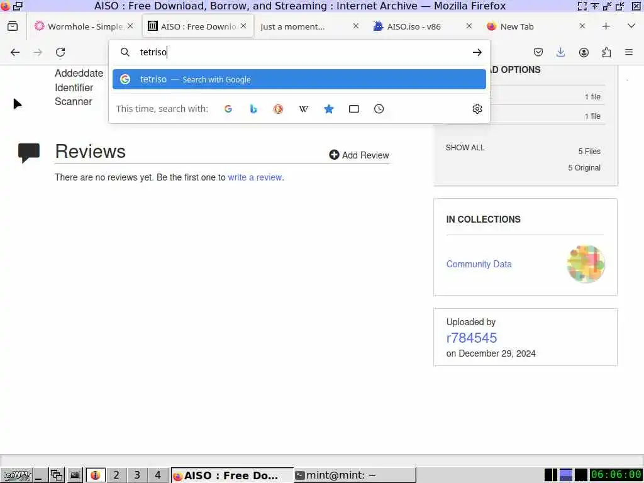The image size is (644, 483).
Task: Launch the terminal icon in the taskbar
Action: pos(74,475)
